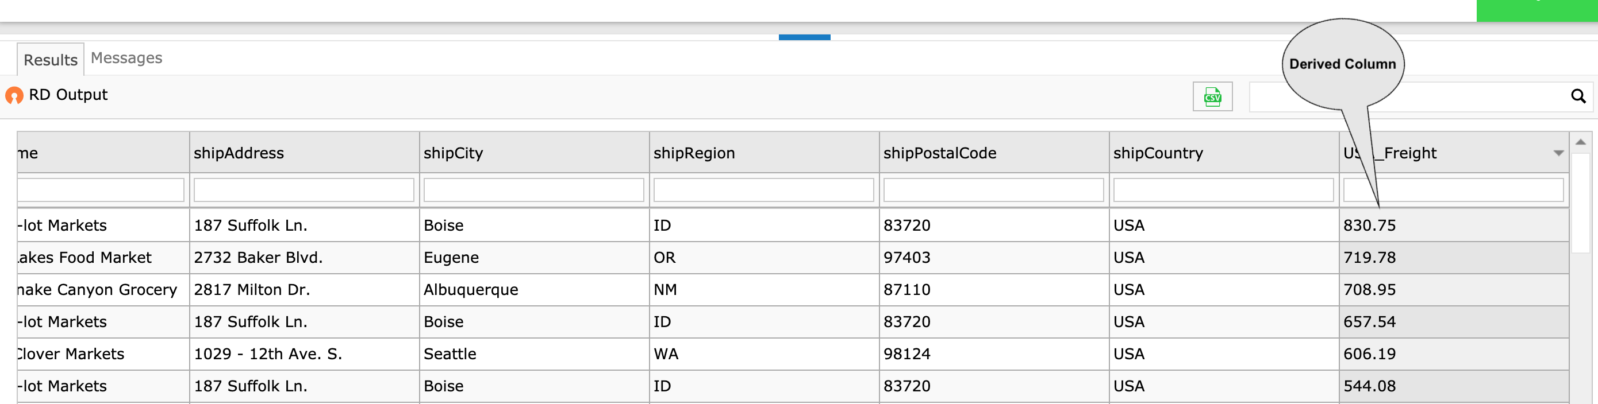The image size is (1598, 404).
Task: Click the Seattle cell under shipCity
Action: pos(449,354)
